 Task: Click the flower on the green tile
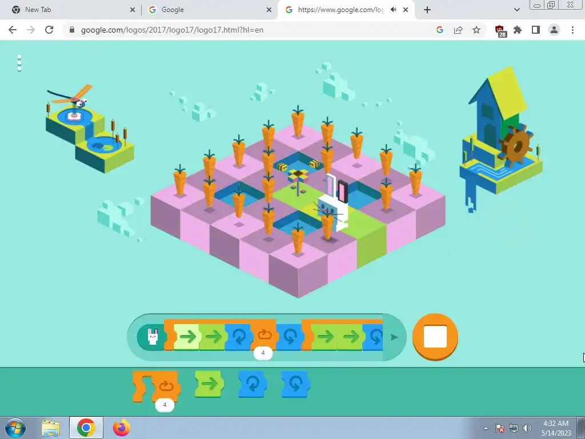(x=297, y=181)
